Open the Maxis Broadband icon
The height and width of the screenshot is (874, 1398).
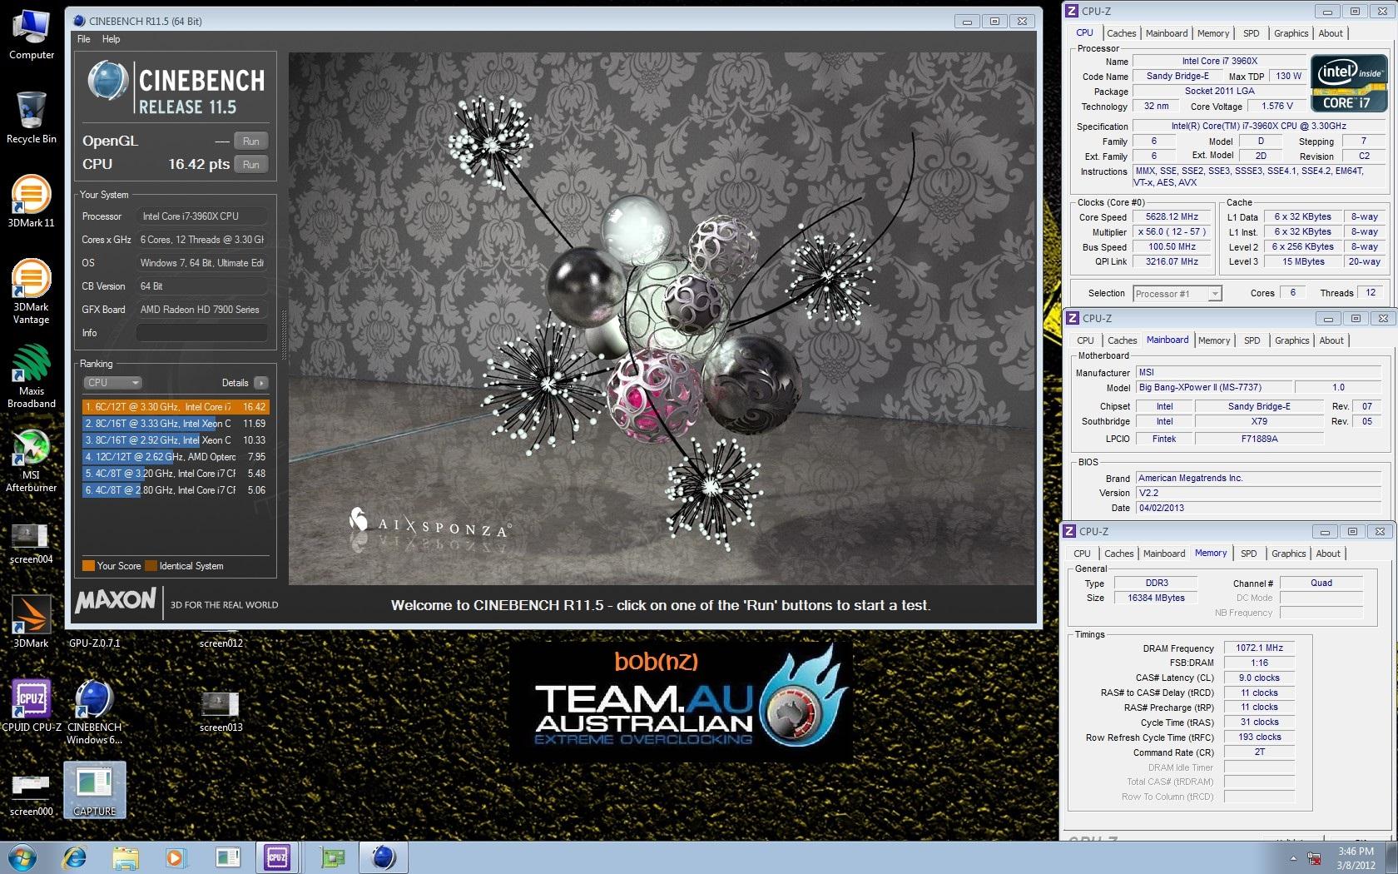click(x=31, y=377)
